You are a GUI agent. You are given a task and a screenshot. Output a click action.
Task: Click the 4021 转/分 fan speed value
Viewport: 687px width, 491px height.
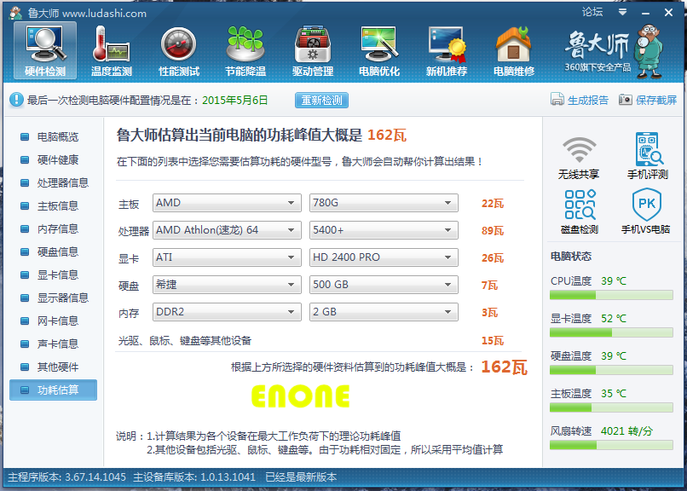[626, 431]
